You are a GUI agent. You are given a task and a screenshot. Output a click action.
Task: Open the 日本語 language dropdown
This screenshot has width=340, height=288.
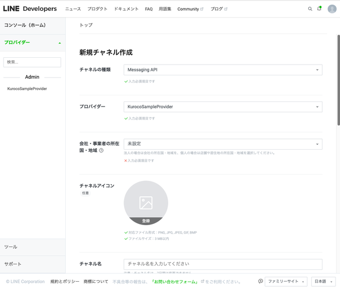pos(324,282)
